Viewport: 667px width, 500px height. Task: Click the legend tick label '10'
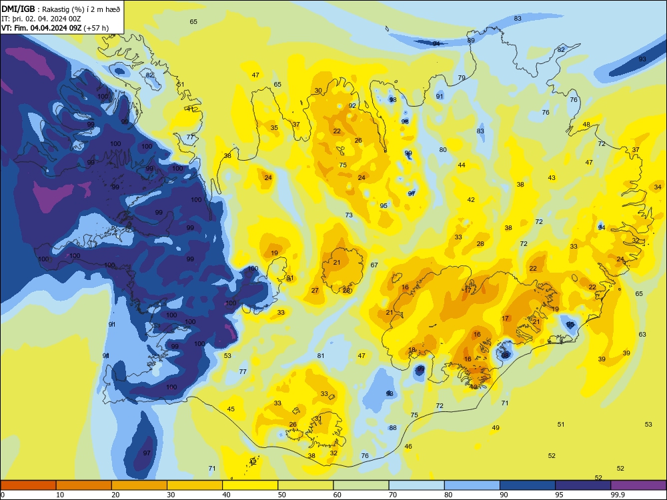coord(61,495)
